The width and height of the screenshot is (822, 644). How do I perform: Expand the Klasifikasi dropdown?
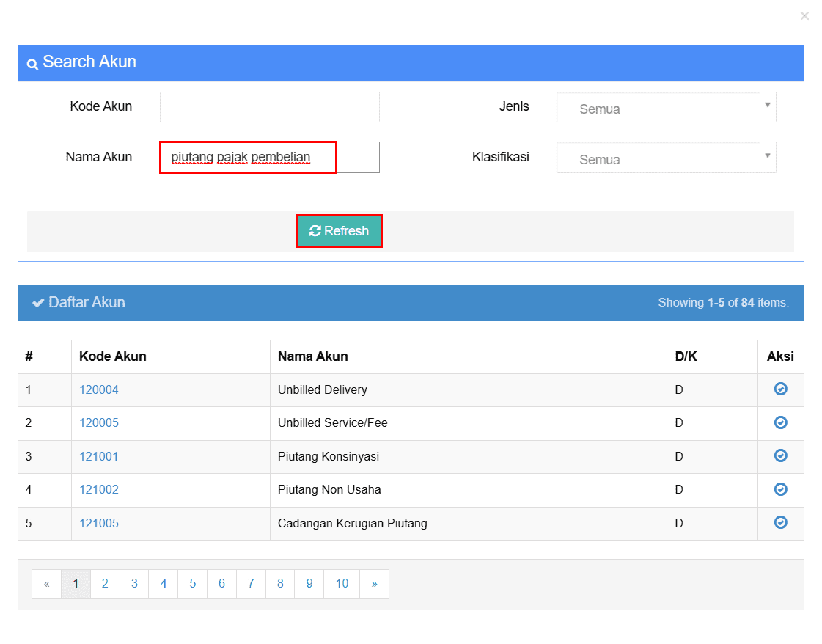coord(665,158)
